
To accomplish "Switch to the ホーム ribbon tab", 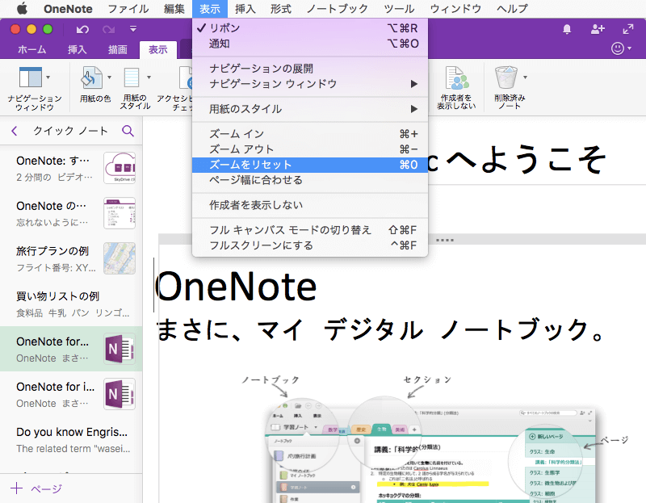I will 32,50.
